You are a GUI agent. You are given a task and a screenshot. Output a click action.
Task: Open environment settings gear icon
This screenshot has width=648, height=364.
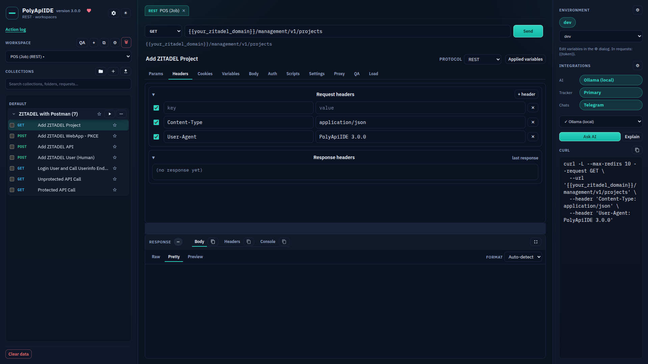pyautogui.click(x=637, y=10)
